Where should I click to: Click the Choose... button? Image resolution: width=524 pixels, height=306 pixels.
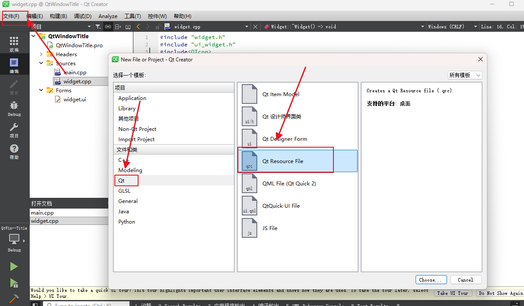coord(430,280)
